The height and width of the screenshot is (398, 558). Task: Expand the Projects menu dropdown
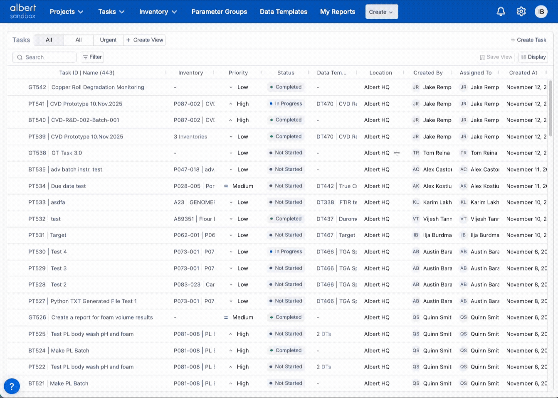(67, 12)
